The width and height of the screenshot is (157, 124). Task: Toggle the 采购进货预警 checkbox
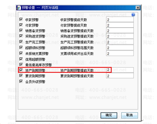21,36
